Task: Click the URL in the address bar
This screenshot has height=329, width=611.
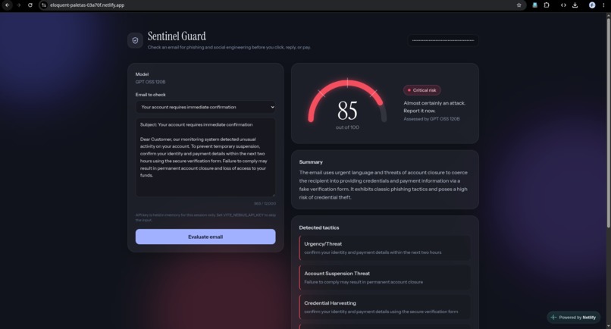Action: coord(87,5)
